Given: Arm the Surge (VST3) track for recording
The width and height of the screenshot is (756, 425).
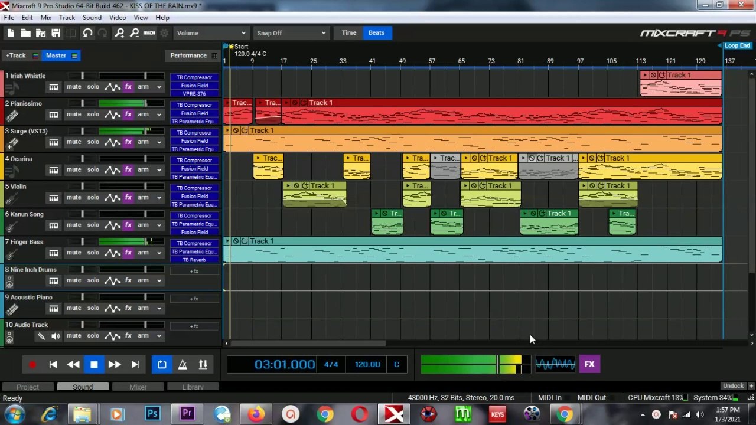Looking at the screenshot, I should click(143, 142).
